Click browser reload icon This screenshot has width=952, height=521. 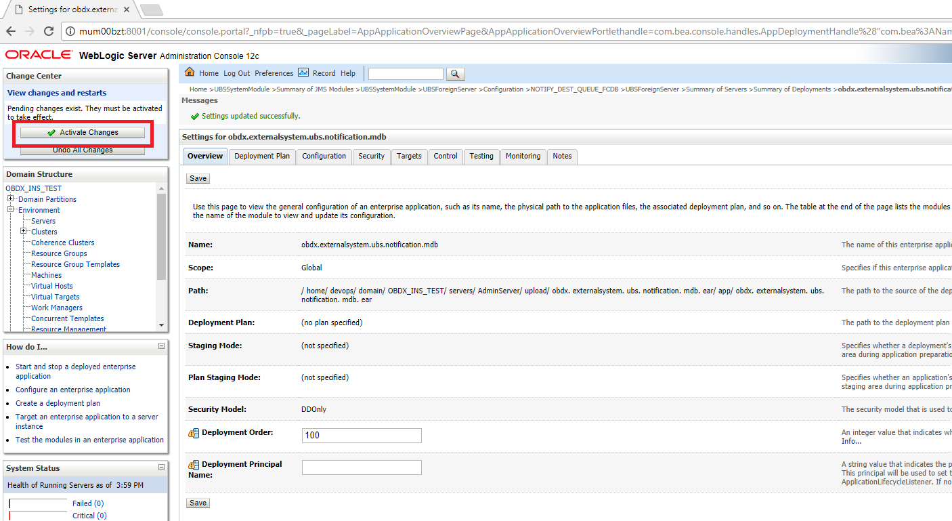pyautogui.click(x=49, y=31)
